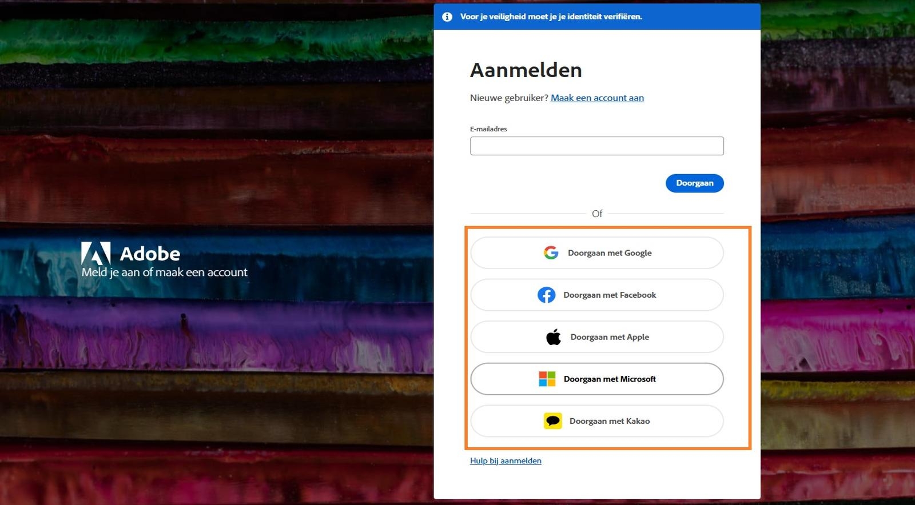Click the Apple logo icon
915x505 pixels.
[554, 336]
